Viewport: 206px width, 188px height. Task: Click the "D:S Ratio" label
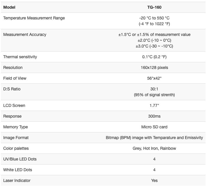[x=12, y=89]
